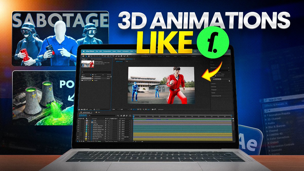The width and height of the screenshot is (304, 171).
Task: Select the Selection arrow tool
Action: tap(86, 56)
